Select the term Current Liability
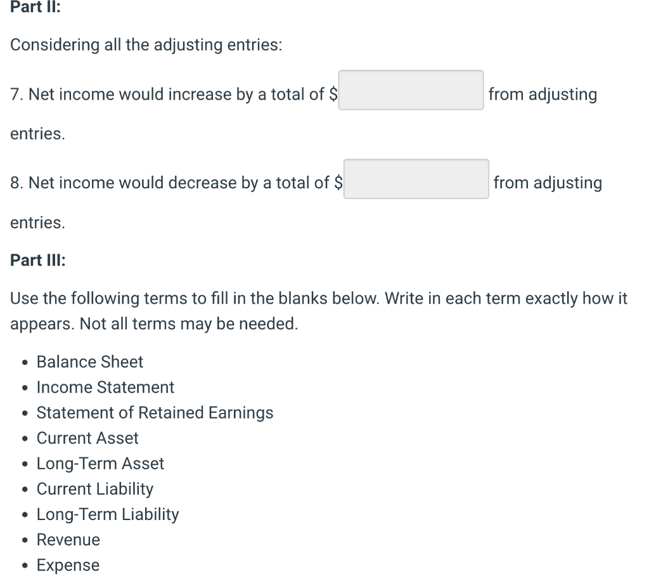 click(x=95, y=488)
